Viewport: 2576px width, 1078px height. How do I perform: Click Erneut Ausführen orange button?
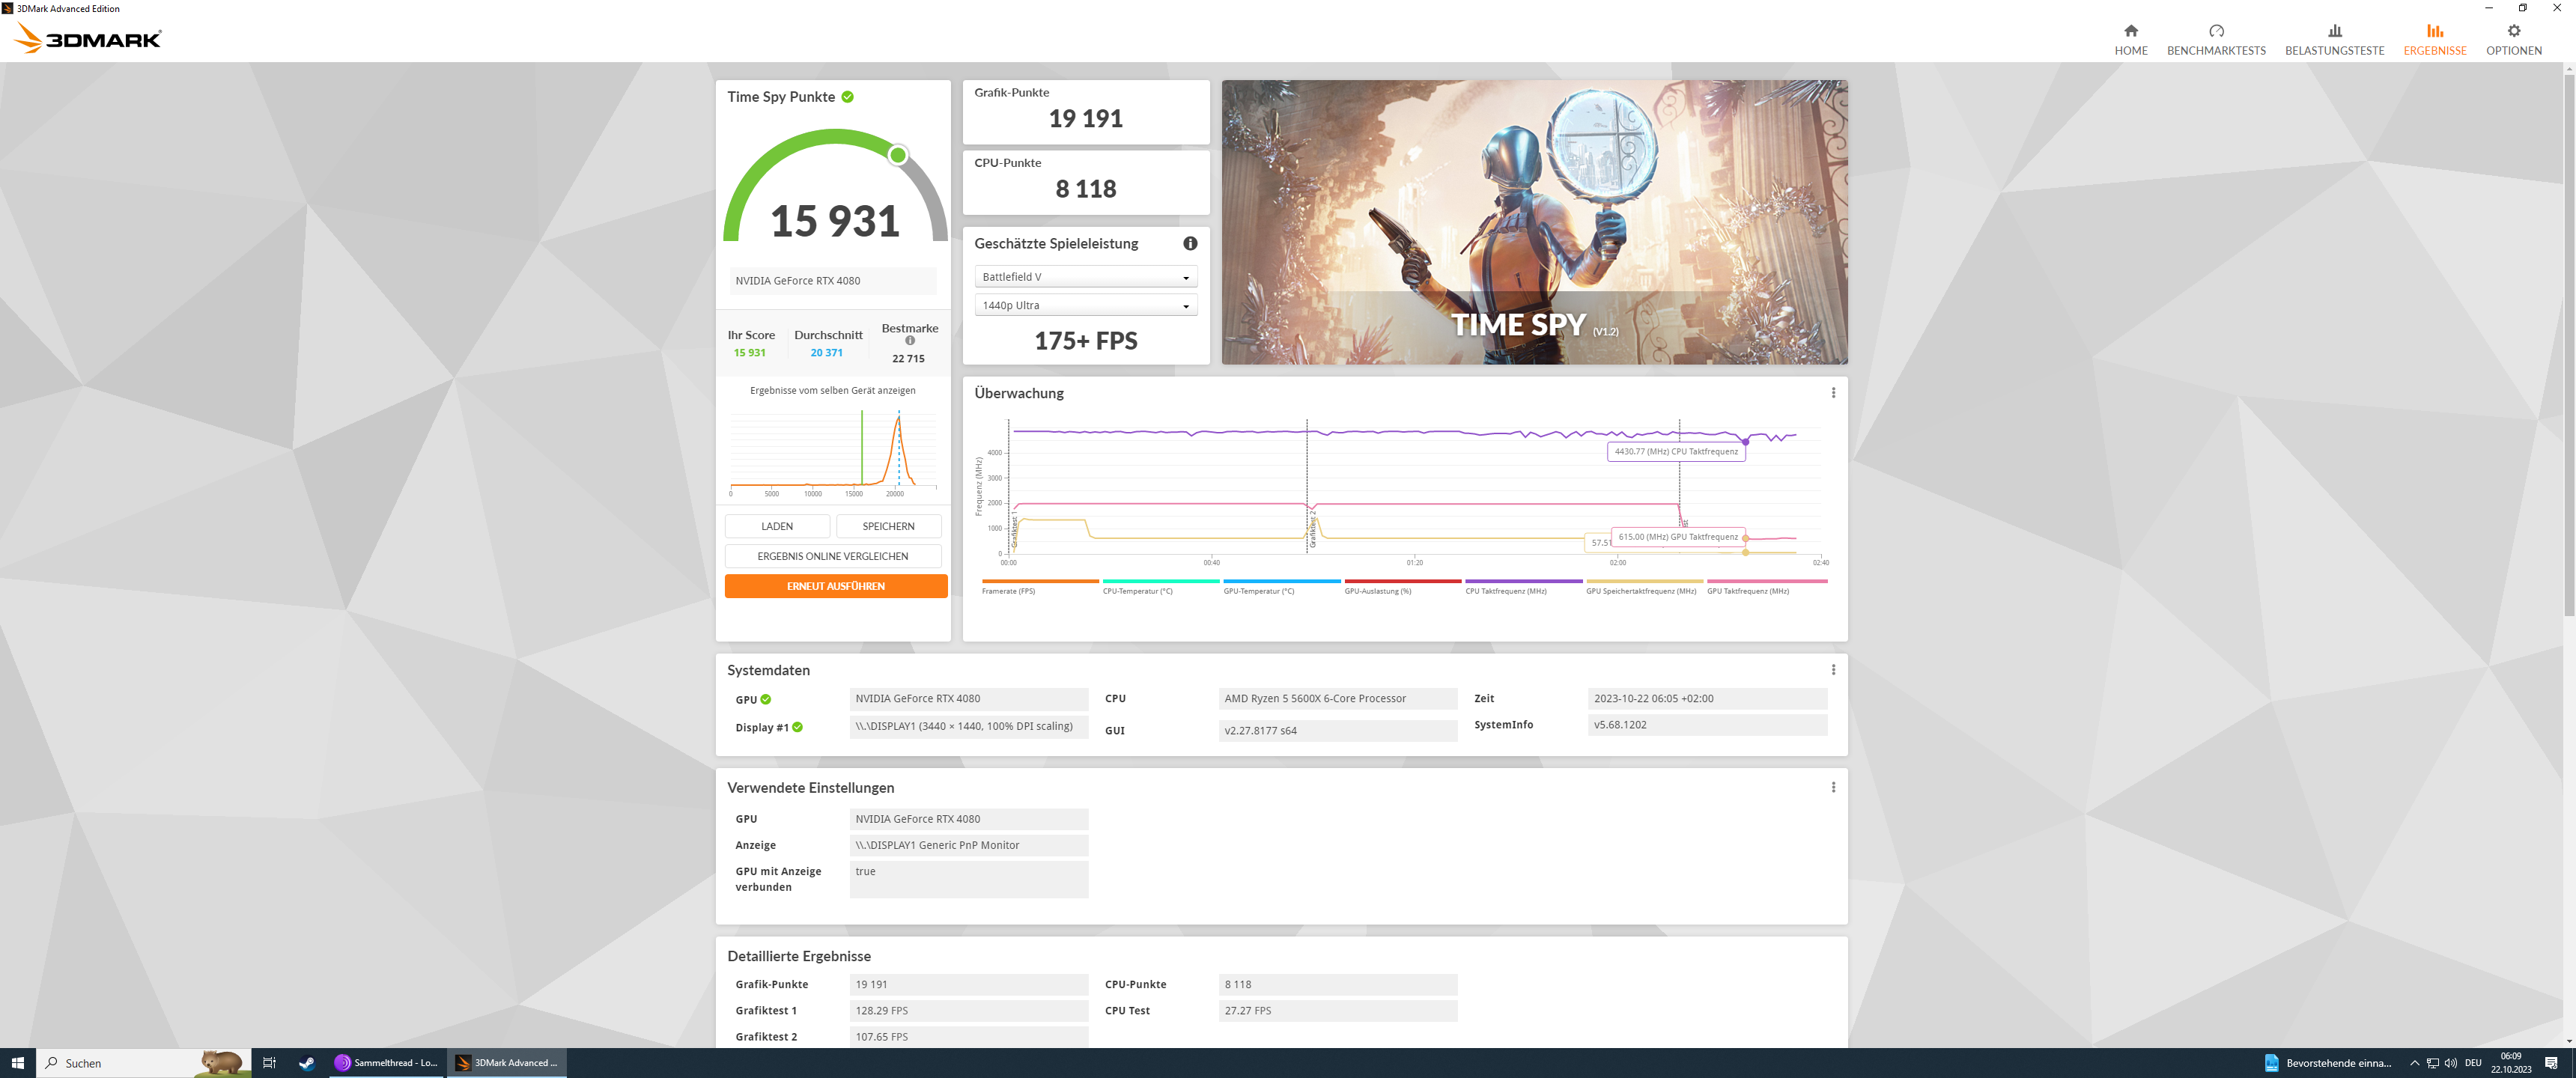[x=835, y=586]
